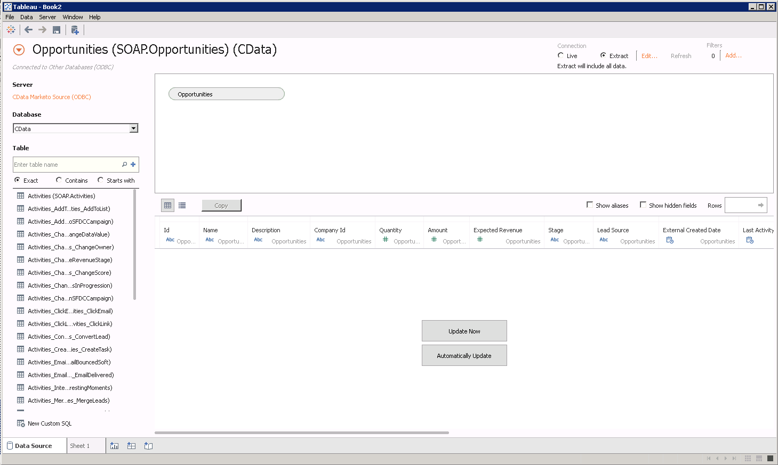This screenshot has width=778, height=465.
Task: Click the new dashboard icon
Action: tap(131, 446)
